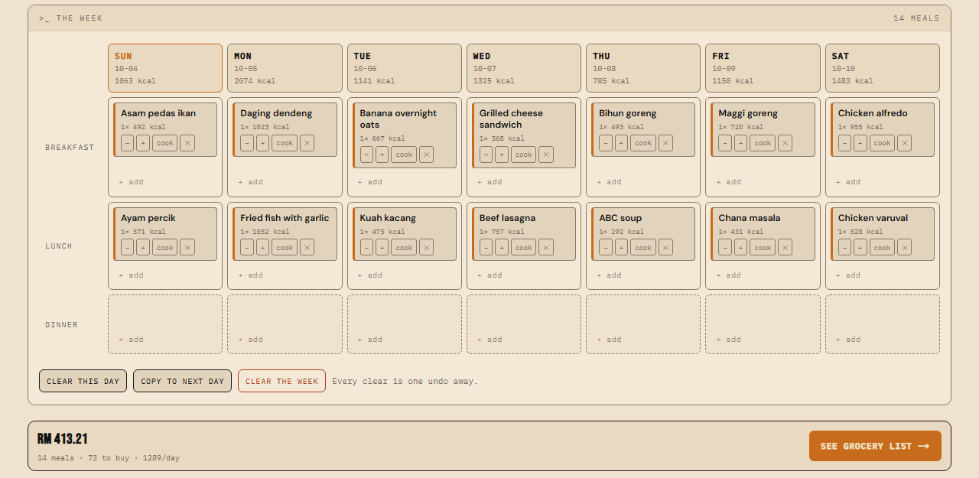This screenshot has height=478, width=979.
Task: Remove Chicken alfredo using its × icon
Action: click(904, 143)
